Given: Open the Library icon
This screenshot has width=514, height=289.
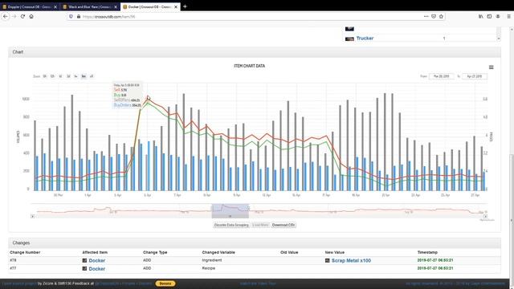Looking at the screenshot, I should click(480, 16).
